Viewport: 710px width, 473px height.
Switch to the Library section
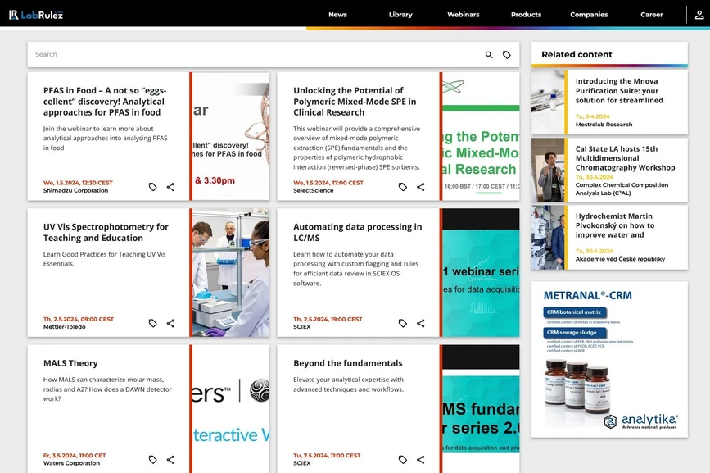click(x=400, y=14)
